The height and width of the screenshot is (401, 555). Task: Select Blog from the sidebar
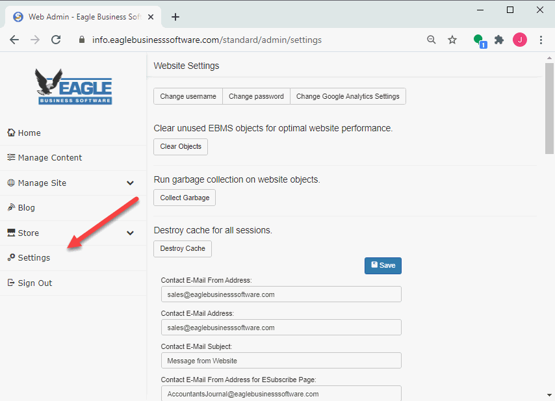click(x=26, y=208)
